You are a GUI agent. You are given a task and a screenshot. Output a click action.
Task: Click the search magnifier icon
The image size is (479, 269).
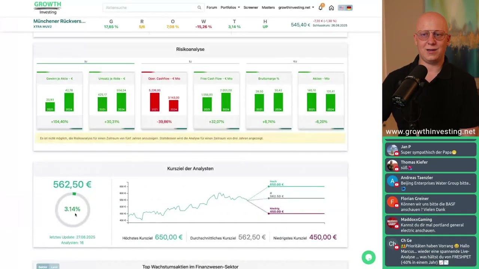click(x=199, y=7)
